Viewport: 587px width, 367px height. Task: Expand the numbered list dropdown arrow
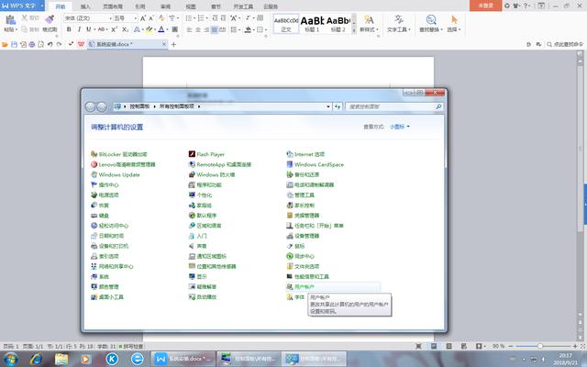pos(206,18)
